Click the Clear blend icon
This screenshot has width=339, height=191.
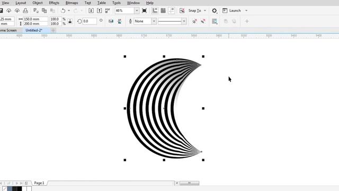194,21
